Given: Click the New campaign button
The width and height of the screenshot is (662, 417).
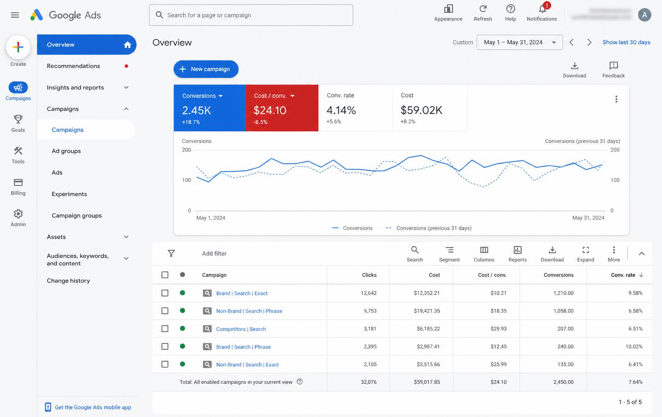Looking at the screenshot, I should [x=206, y=69].
